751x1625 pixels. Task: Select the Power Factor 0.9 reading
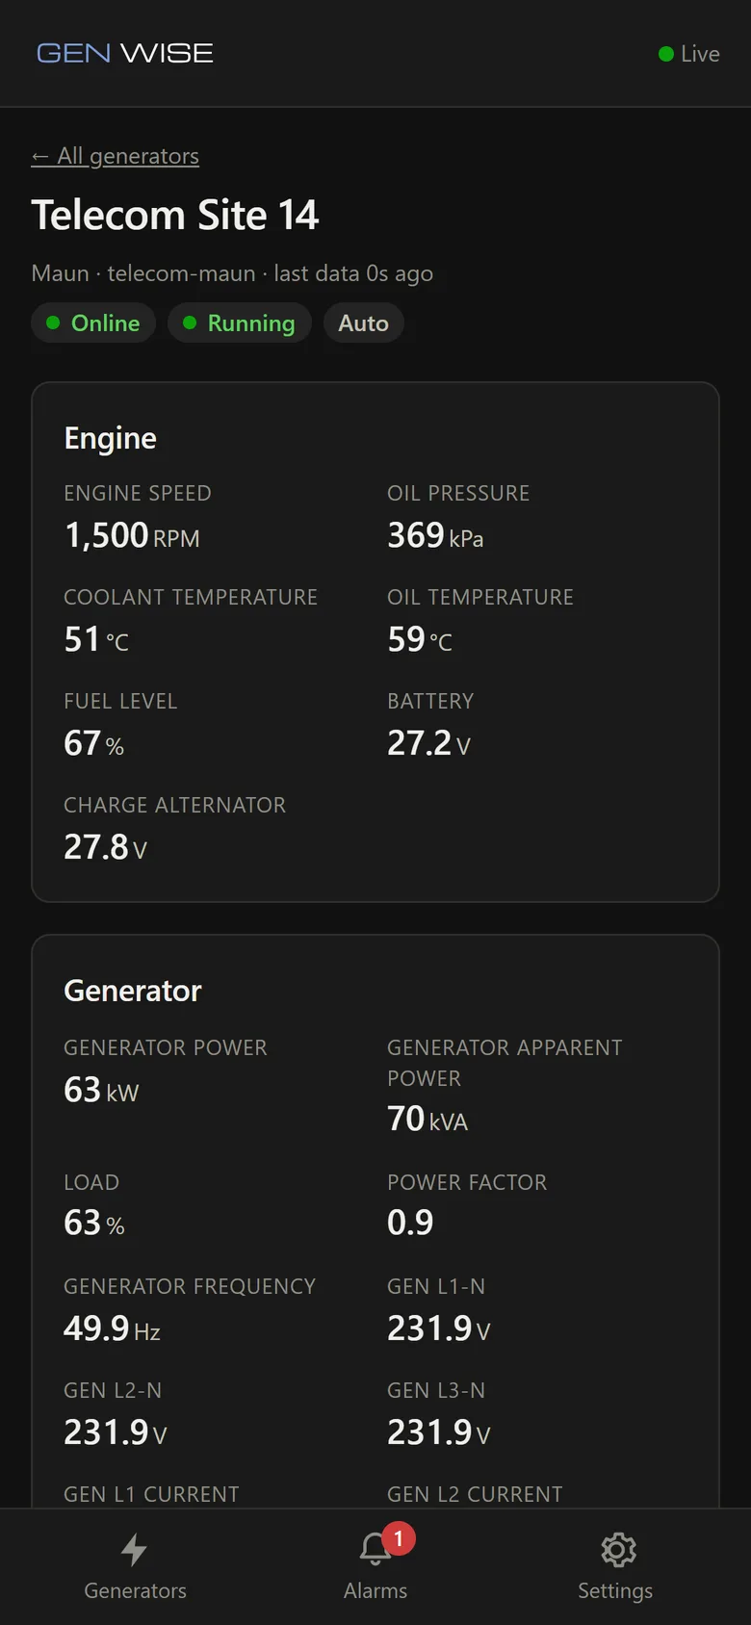click(x=410, y=1223)
